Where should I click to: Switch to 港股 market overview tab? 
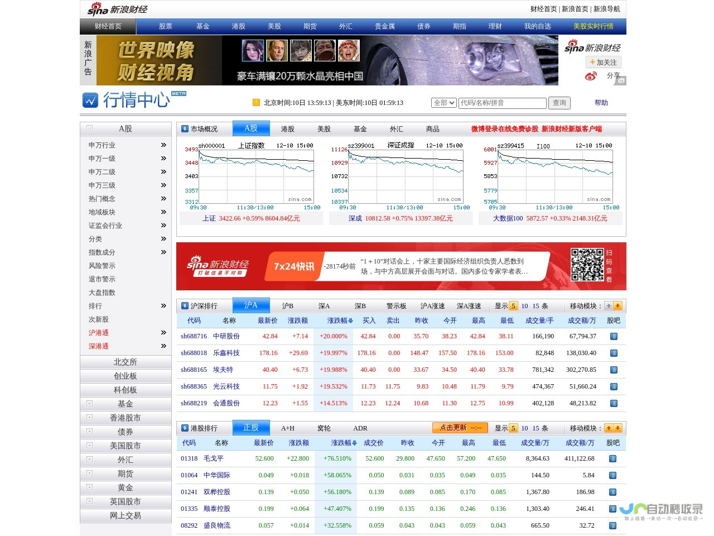point(288,129)
